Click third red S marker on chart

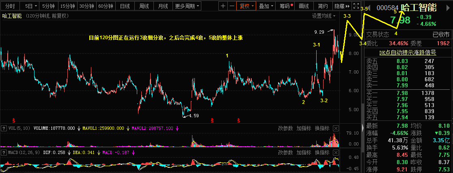pos(239,120)
